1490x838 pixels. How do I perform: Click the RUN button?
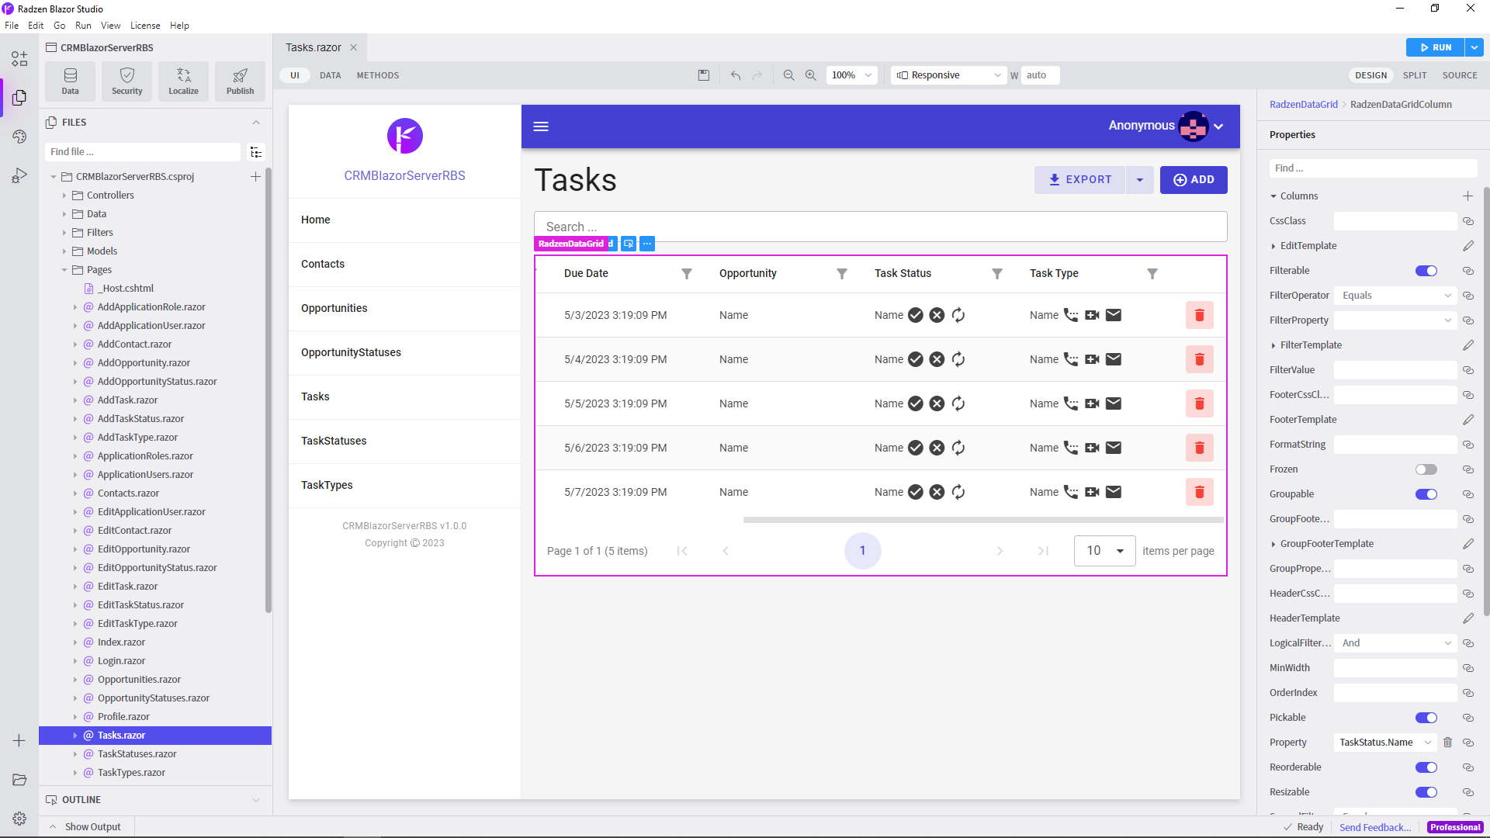(x=1434, y=47)
